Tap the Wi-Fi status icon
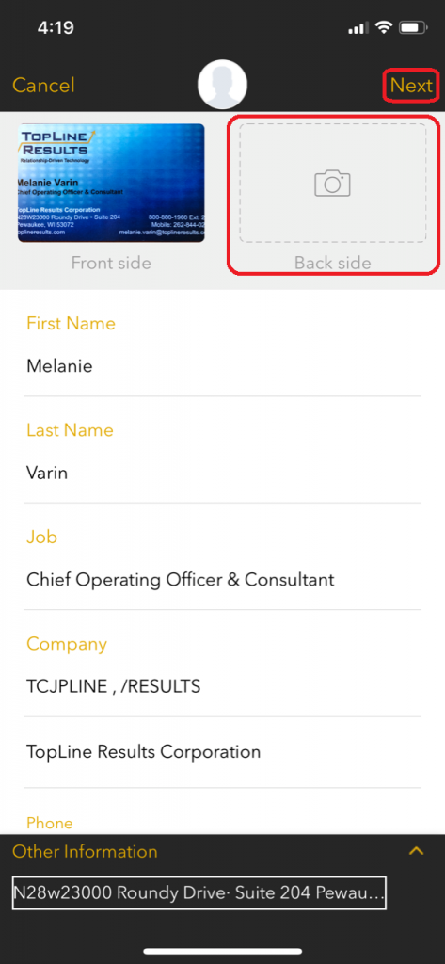This screenshot has height=964, width=445. (x=384, y=27)
